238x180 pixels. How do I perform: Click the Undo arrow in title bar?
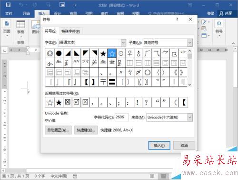coord(21,5)
